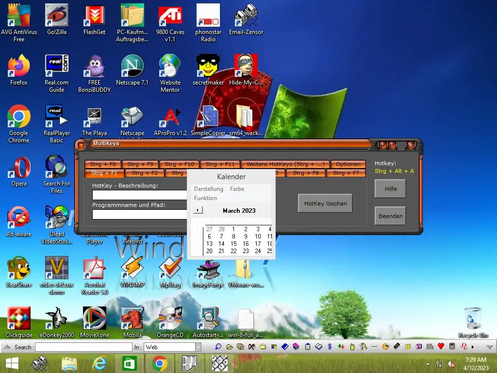Open the Go!Zilla desktop shortcut
497x373 pixels.
pyautogui.click(x=57, y=19)
